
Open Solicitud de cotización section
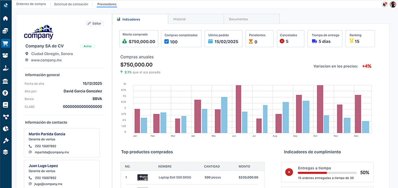[71, 4]
